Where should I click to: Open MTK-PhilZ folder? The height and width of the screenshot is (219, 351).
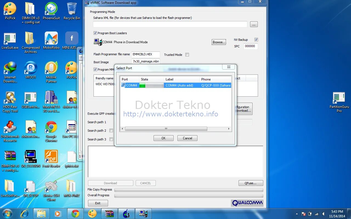(x=72, y=188)
